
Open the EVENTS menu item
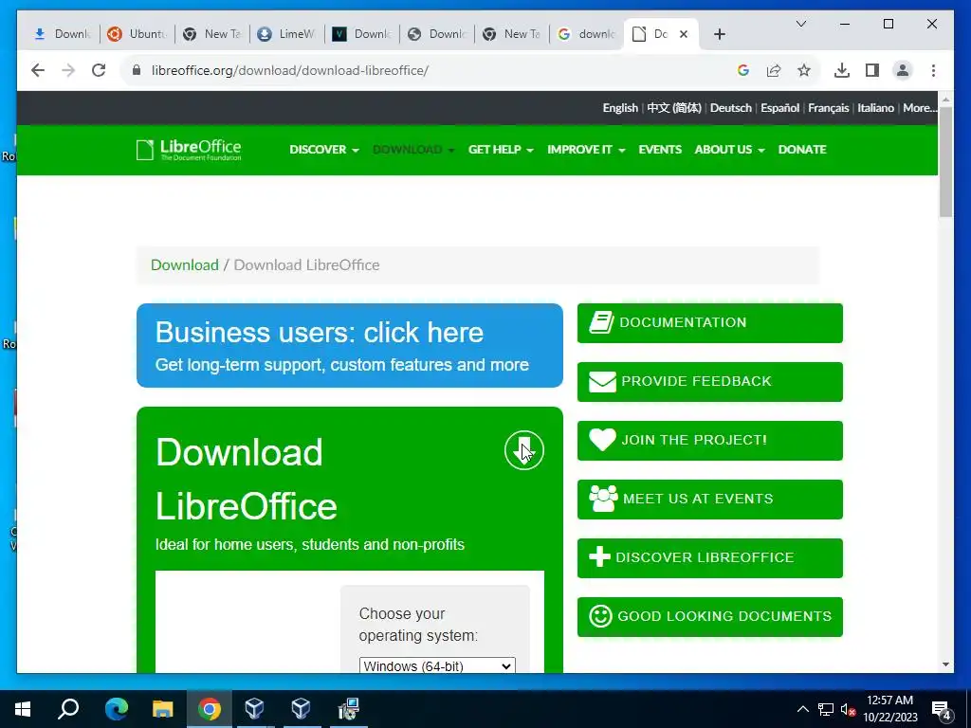pyautogui.click(x=660, y=150)
